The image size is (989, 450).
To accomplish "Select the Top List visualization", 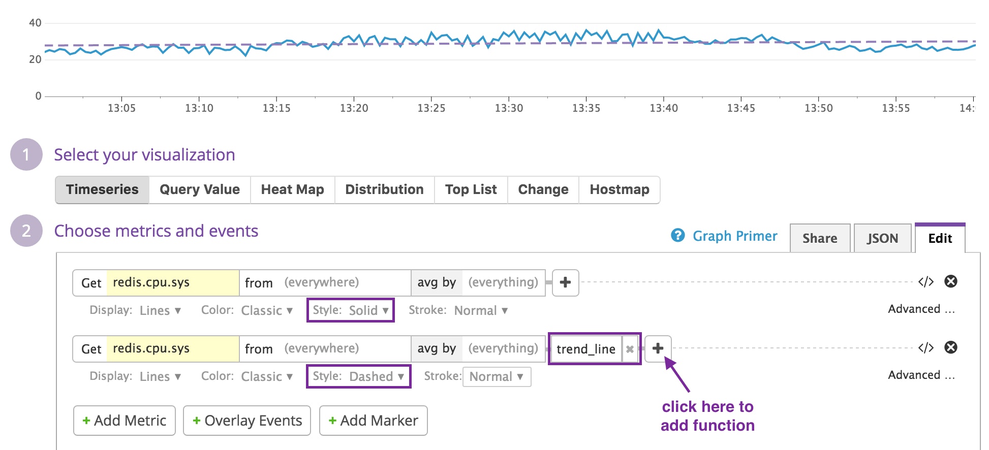I will pos(471,190).
